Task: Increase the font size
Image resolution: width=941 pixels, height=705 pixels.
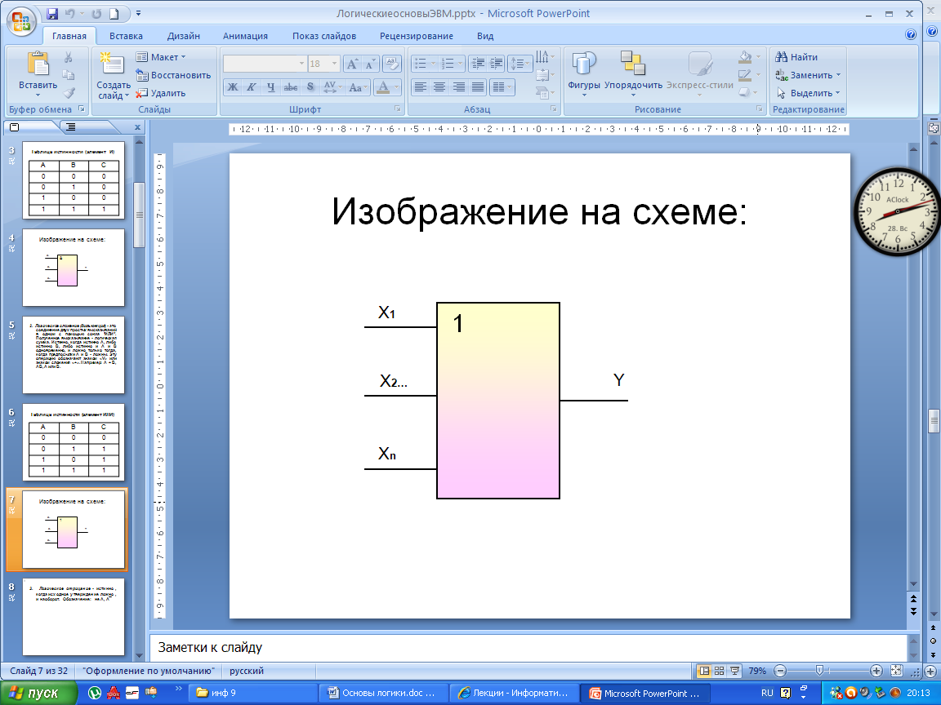Action: click(x=353, y=64)
